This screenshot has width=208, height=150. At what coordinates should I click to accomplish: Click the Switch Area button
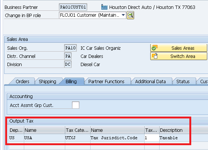(179, 56)
